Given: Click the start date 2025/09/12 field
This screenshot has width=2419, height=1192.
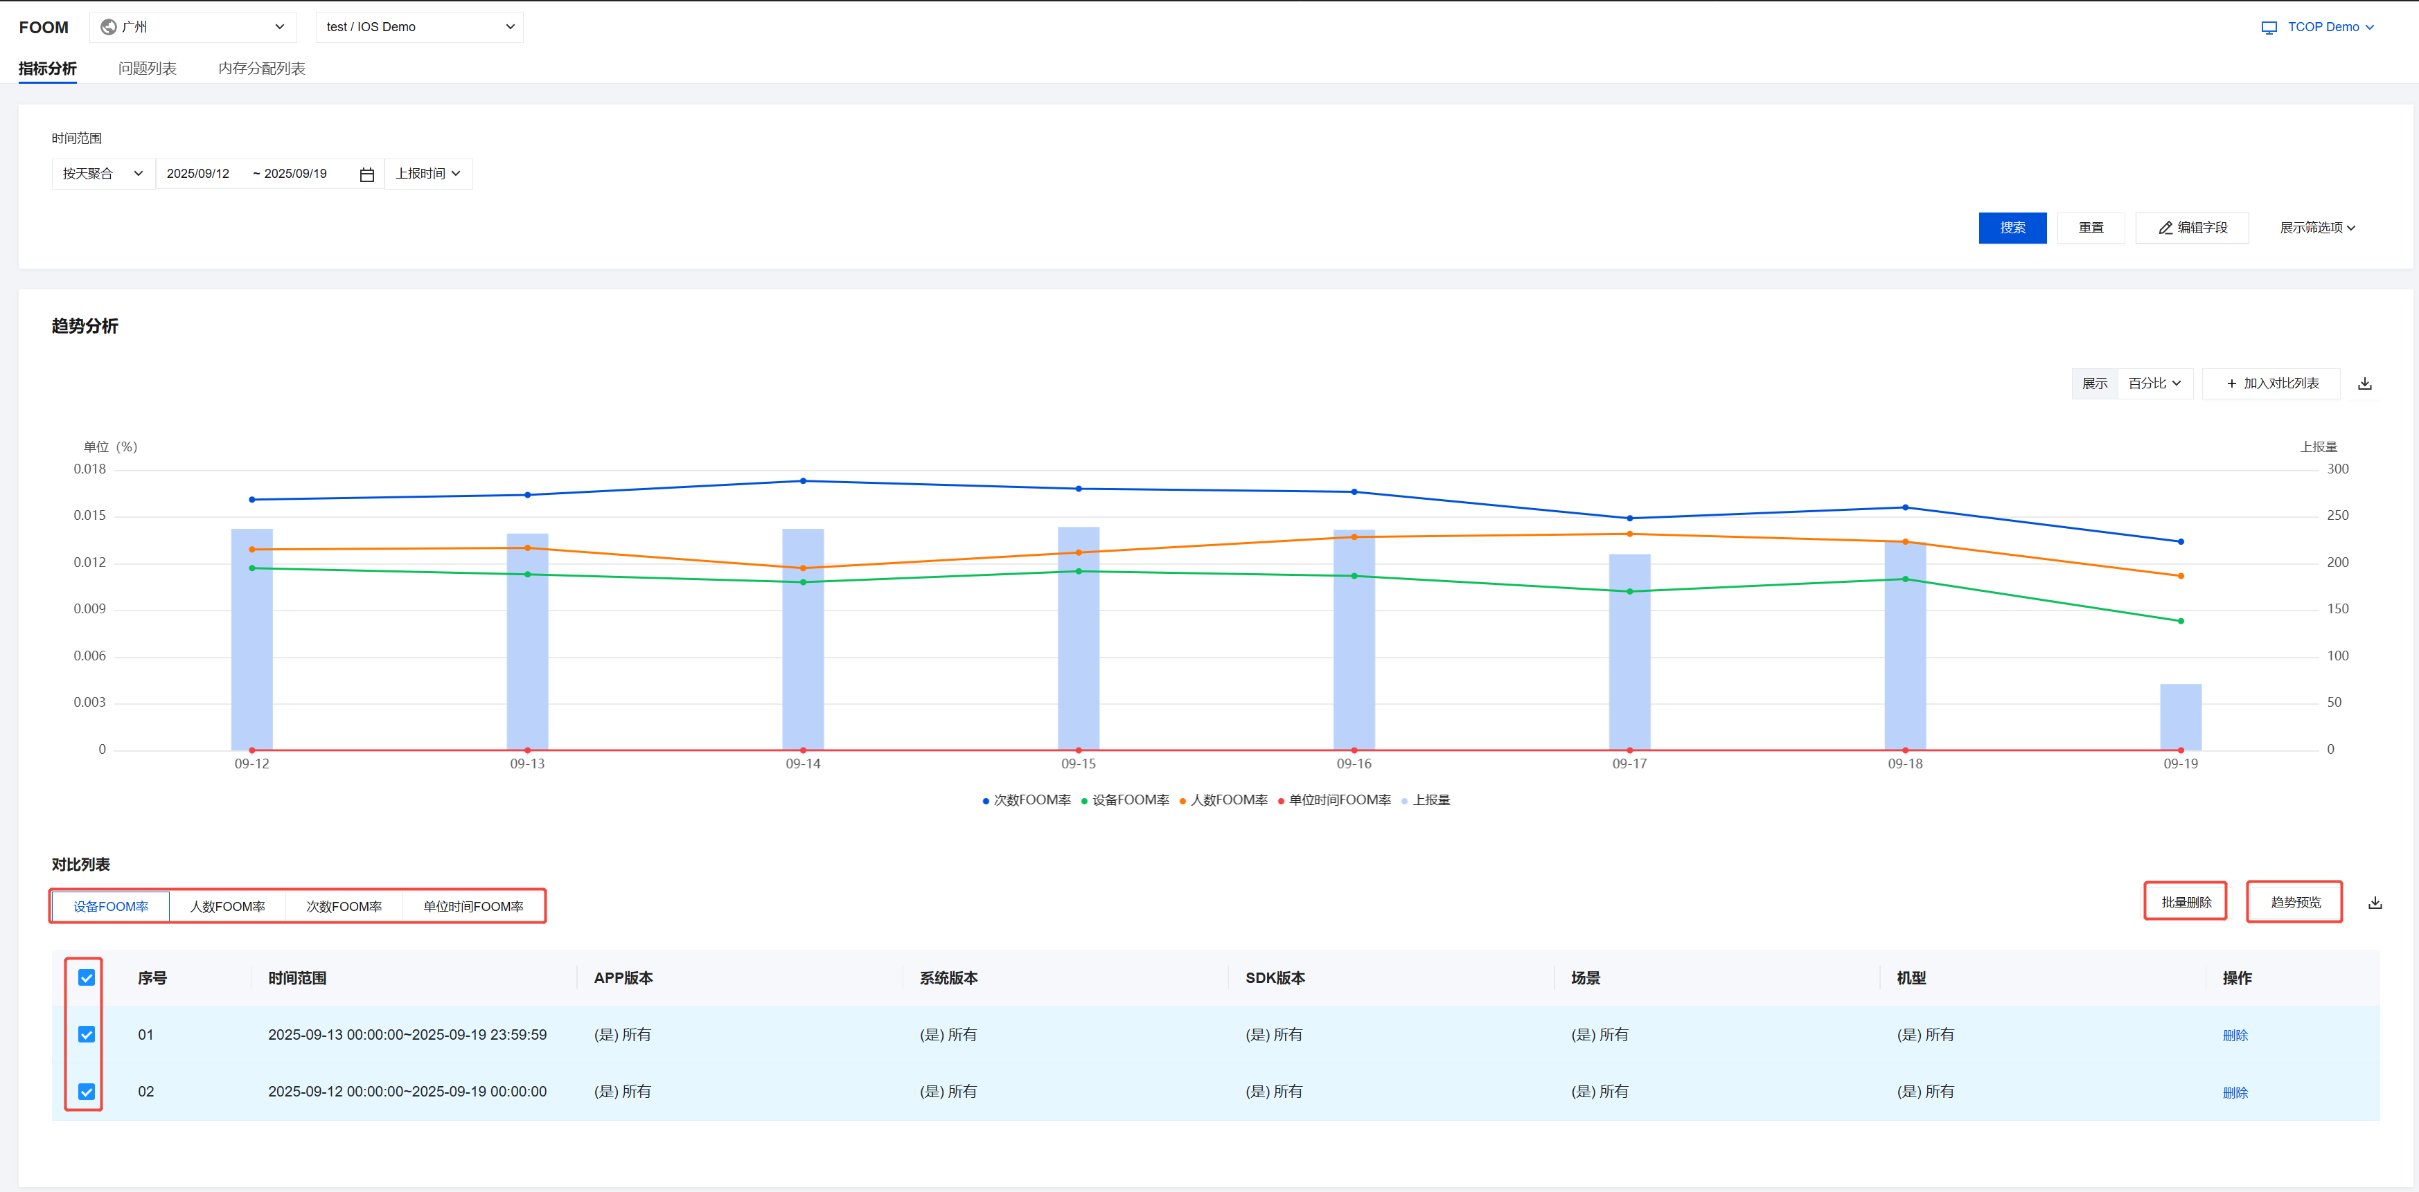Looking at the screenshot, I should pos(198,174).
